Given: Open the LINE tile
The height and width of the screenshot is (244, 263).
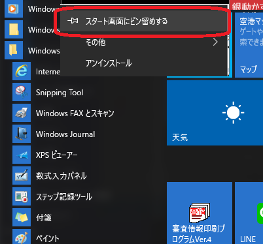Looking at the screenshot, I should tap(249, 213).
